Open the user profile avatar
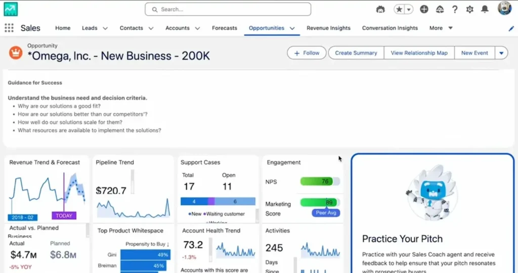The height and width of the screenshot is (273, 518). 504,8
